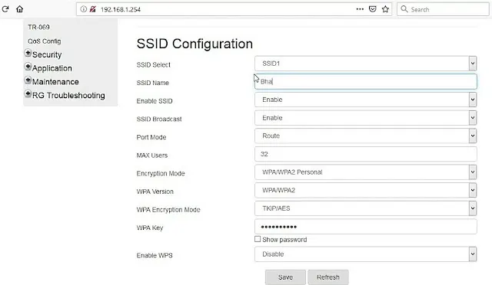The height and width of the screenshot is (285, 492).
Task: Click the Show password label text
Action: pos(284,240)
